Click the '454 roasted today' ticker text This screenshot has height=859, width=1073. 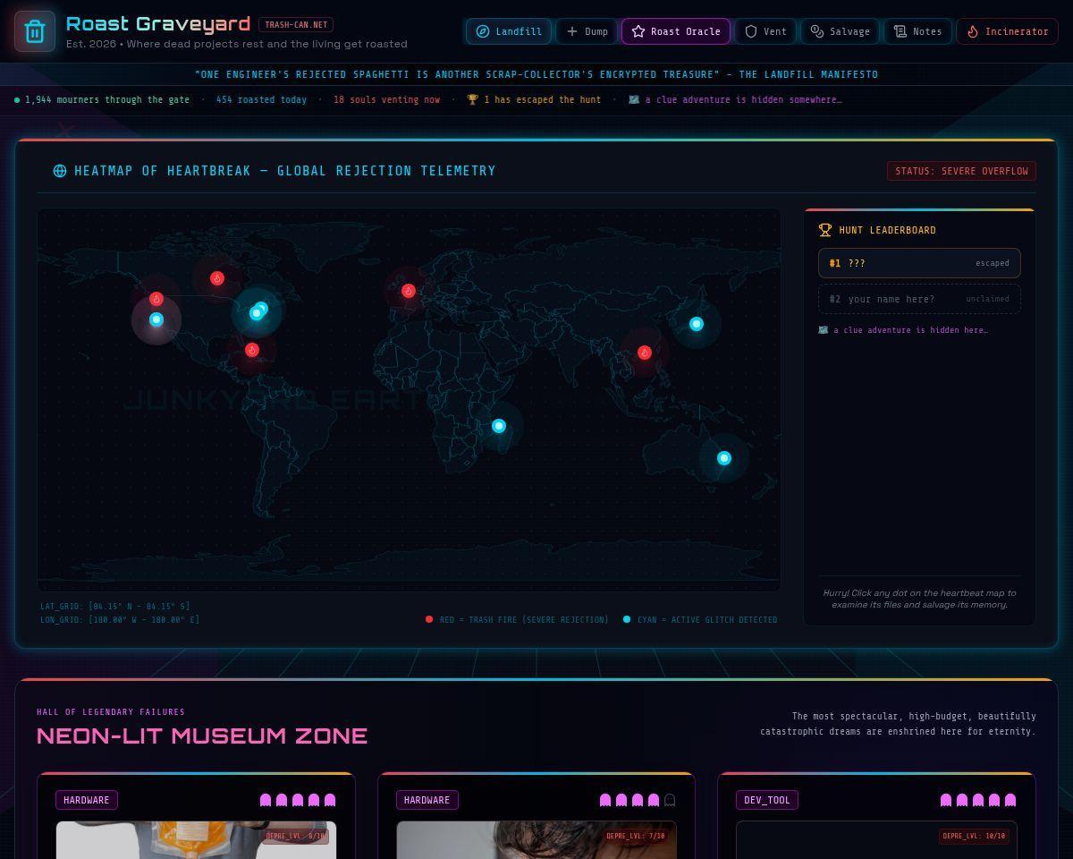point(261,99)
